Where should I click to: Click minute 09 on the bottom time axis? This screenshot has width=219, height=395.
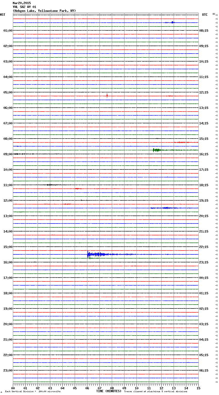pyautogui.click(x=124, y=388)
